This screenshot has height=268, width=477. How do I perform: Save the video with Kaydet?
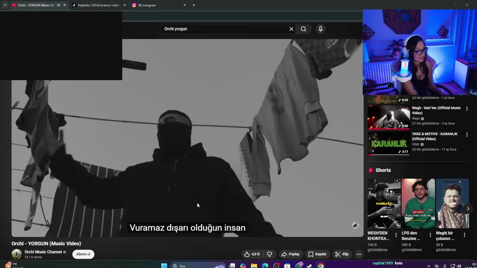pos(317,254)
